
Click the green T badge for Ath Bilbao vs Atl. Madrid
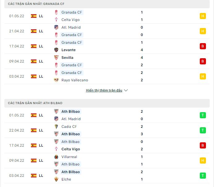click(x=203, y=115)
